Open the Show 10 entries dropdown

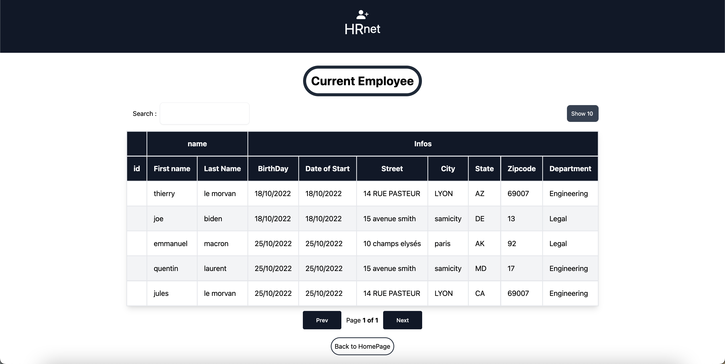coord(582,113)
